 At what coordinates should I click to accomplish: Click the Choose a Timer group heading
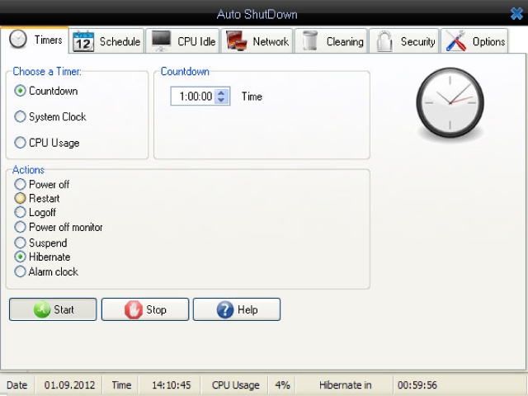coord(47,72)
